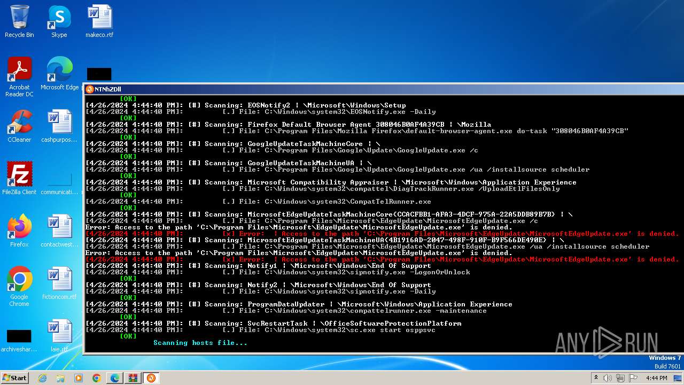
Task: Launch Google Chrome desktop shortcut
Action: pos(19,286)
